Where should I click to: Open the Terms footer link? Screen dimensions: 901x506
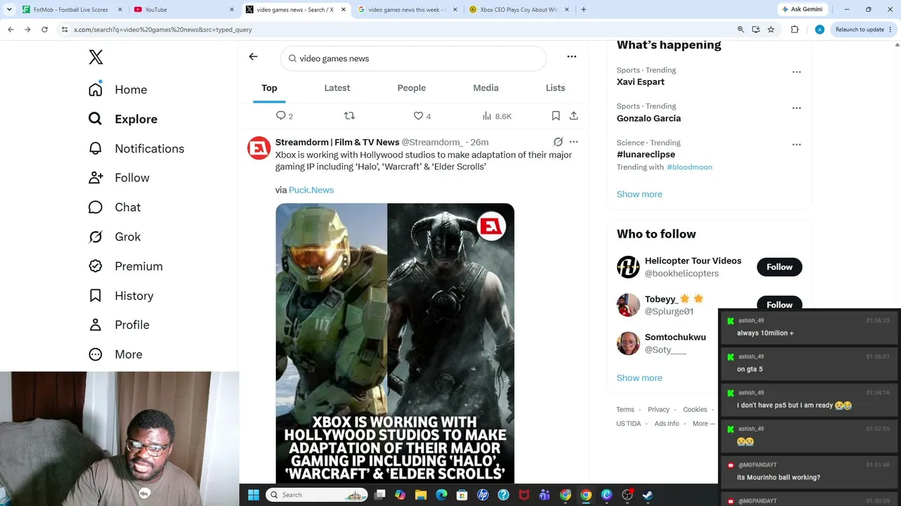coord(625,410)
